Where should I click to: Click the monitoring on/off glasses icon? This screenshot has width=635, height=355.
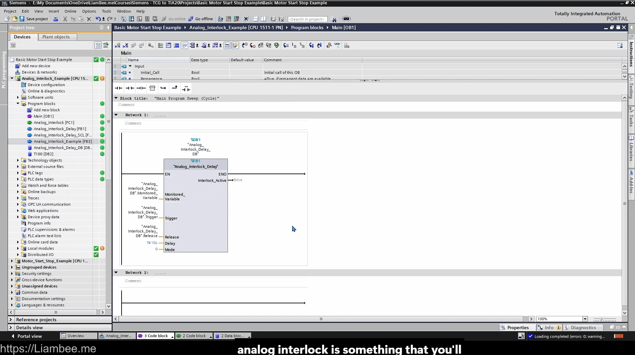pos(337,45)
